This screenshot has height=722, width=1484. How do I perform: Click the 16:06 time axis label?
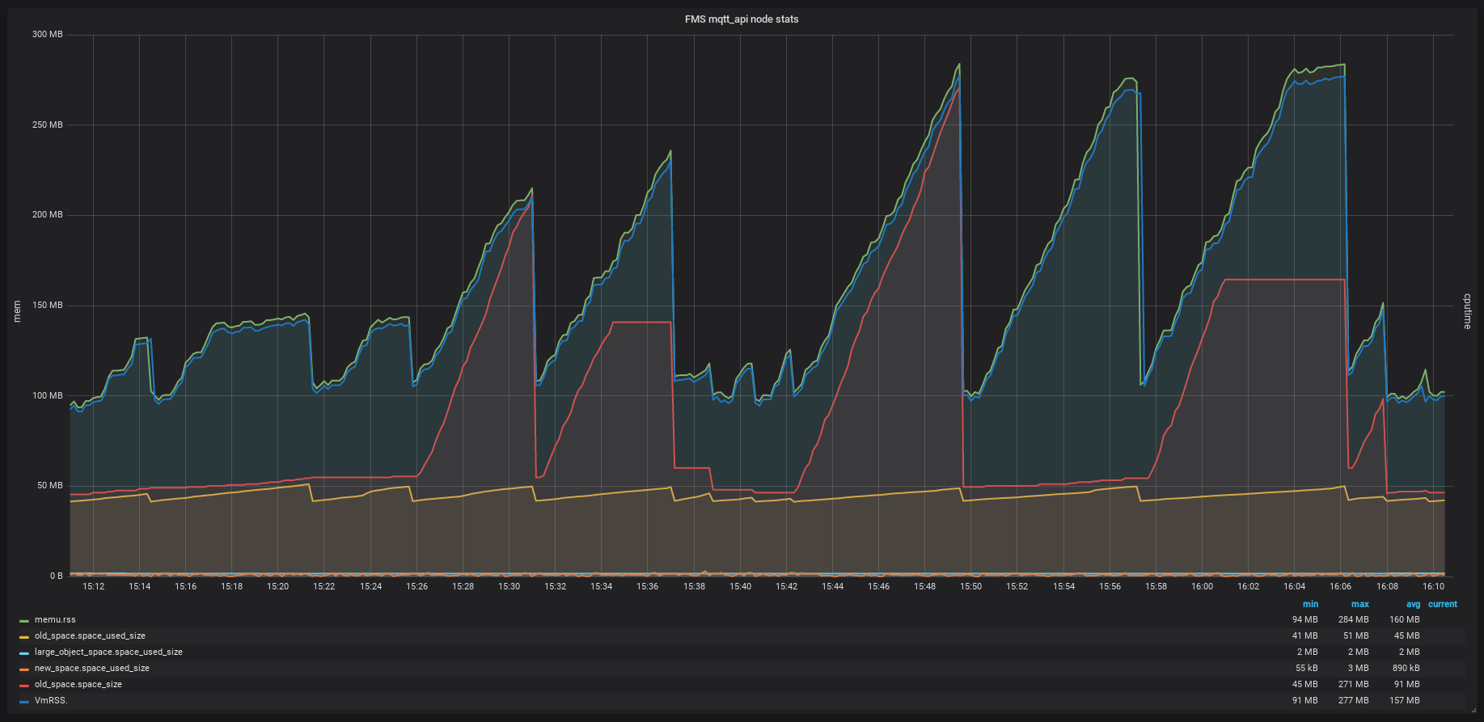(x=1341, y=587)
